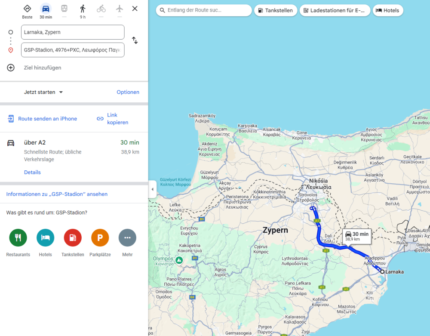Click the Parkplätze nearby icon
430x336 pixels.
pos(100,237)
